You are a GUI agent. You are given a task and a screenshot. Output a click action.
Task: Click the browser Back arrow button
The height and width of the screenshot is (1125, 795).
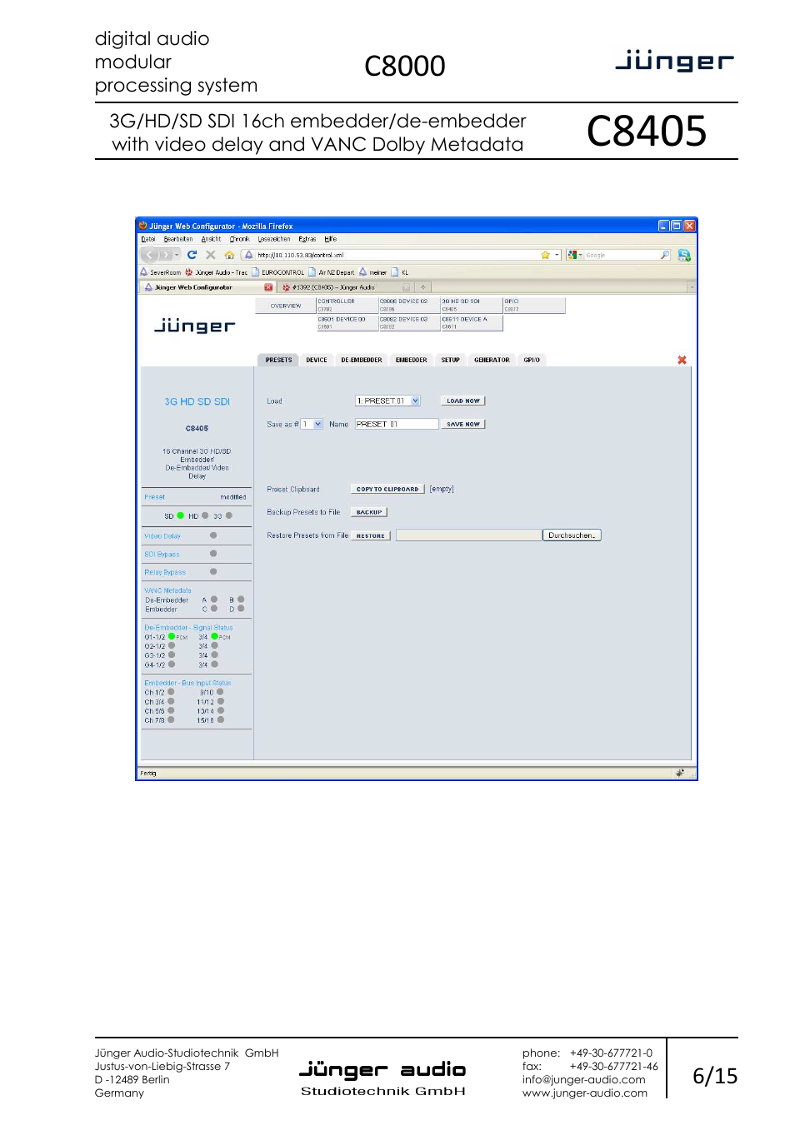pos(150,255)
